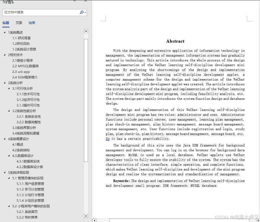Jump to heading 3.2.2 数据完整性
Image resolution: width=260 pixels, height=222 pixels.
coord(29,122)
